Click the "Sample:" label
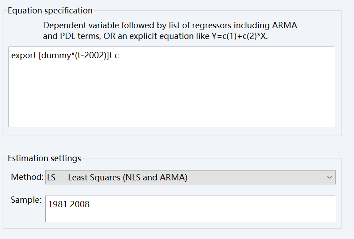The width and height of the screenshot is (354, 239). point(26,200)
